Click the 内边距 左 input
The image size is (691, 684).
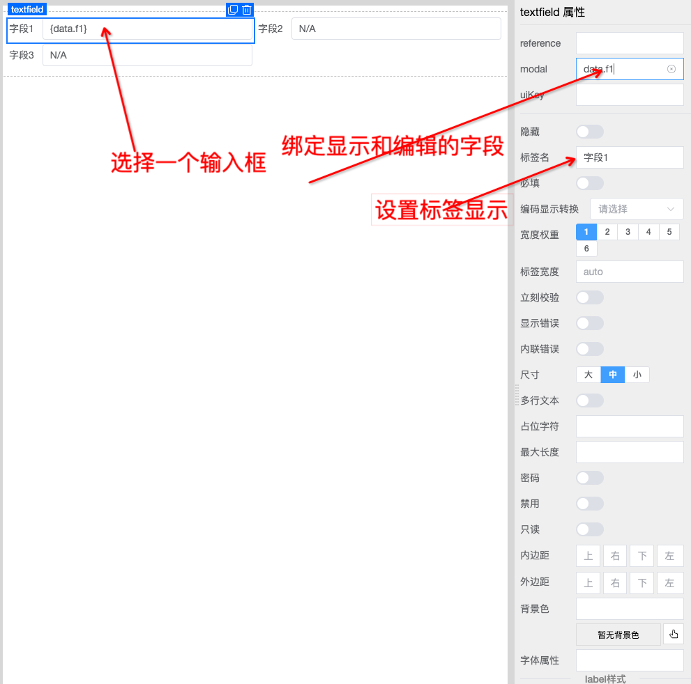[670, 555]
